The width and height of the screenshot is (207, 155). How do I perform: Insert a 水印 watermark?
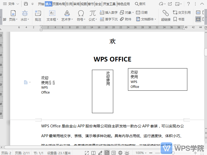point(25,13)
